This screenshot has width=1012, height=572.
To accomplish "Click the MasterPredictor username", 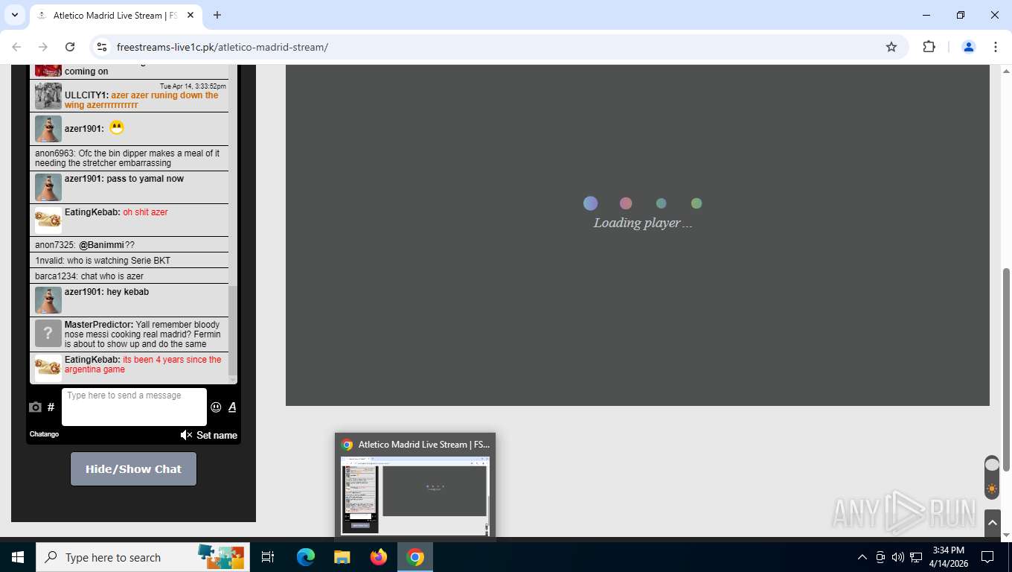I will (x=99, y=325).
